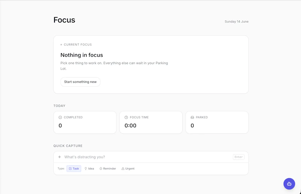
Task: Click the Sunday 14 June date
Action: 237,21
